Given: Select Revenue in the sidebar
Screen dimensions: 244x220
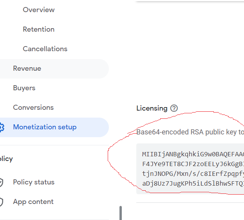Looking at the screenshot, I should pyautogui.click(x=27, y=68).
